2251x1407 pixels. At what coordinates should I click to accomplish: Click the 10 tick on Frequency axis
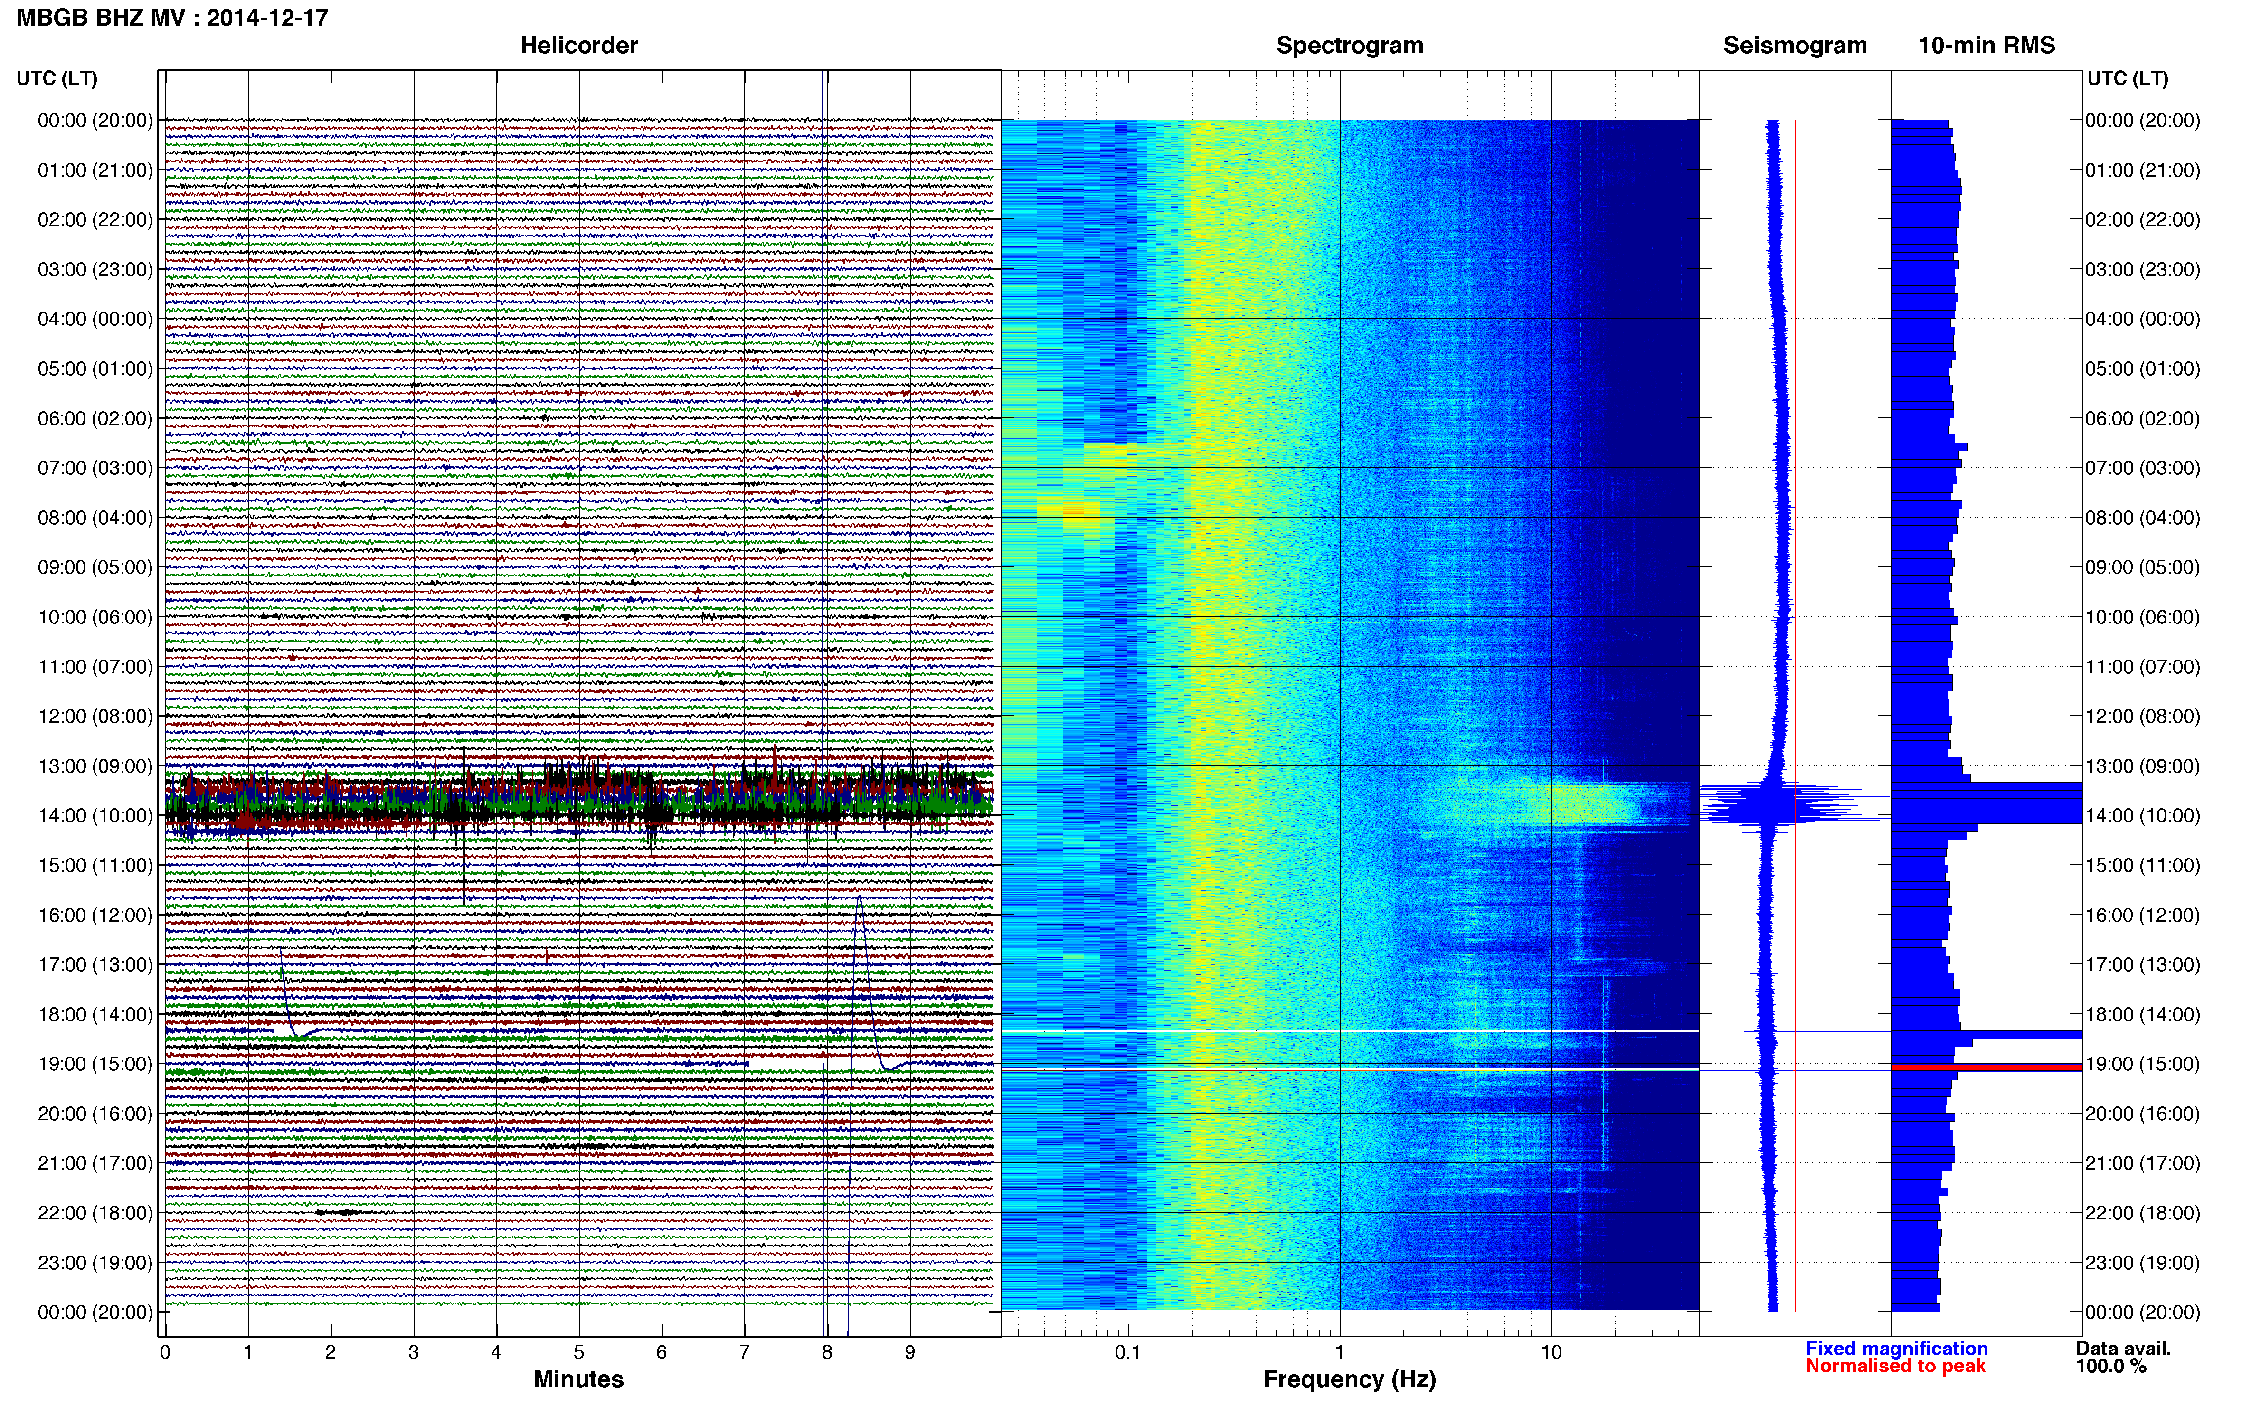[1551, 1353]
